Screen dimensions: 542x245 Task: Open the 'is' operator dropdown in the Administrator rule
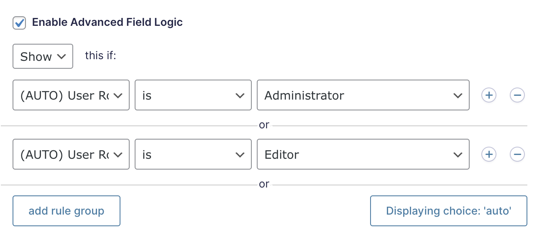pyautogui.click(x=193, y=95)
